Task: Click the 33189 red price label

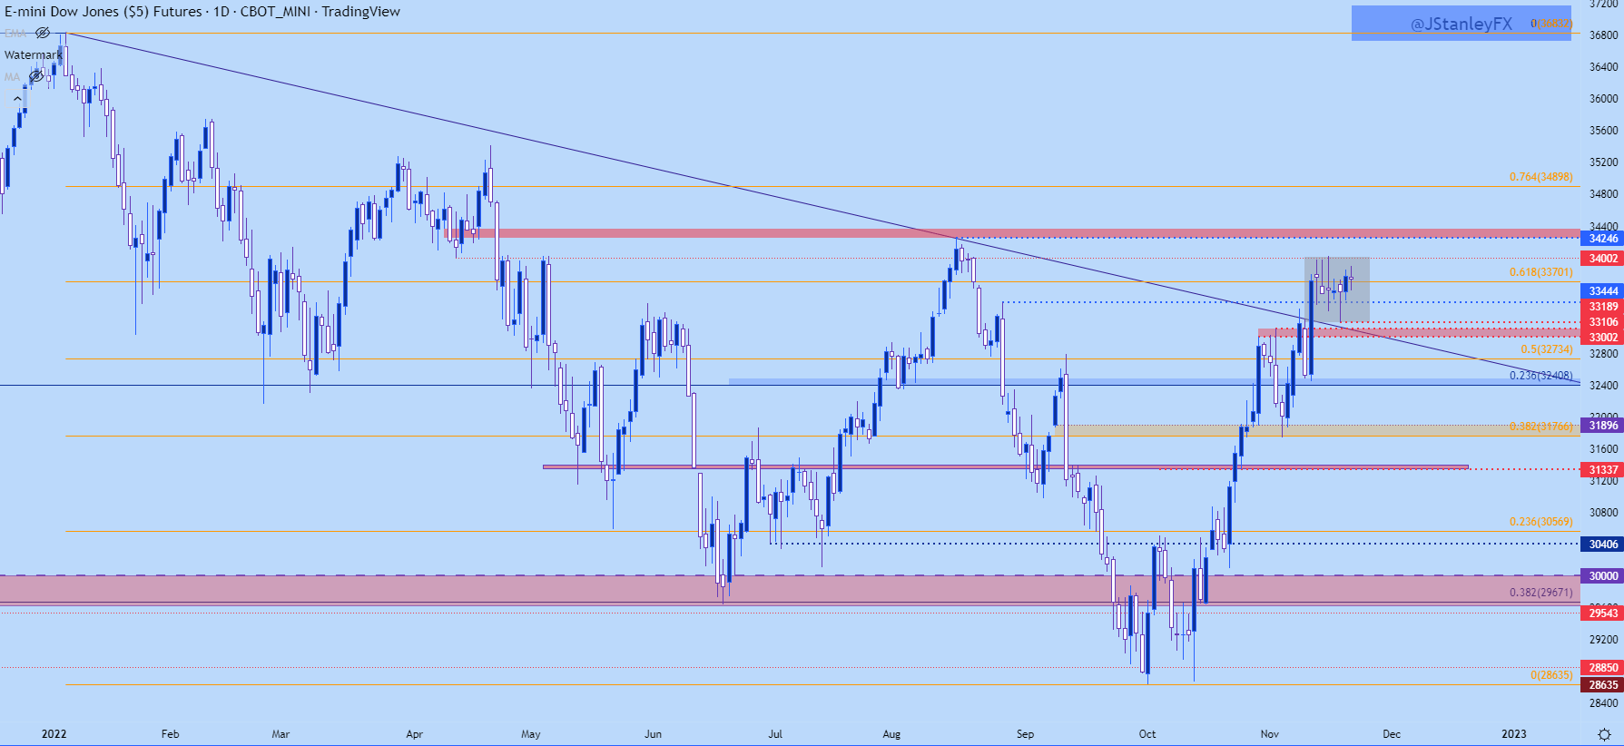Action: pyautogui.click(x=1602, y=307)
